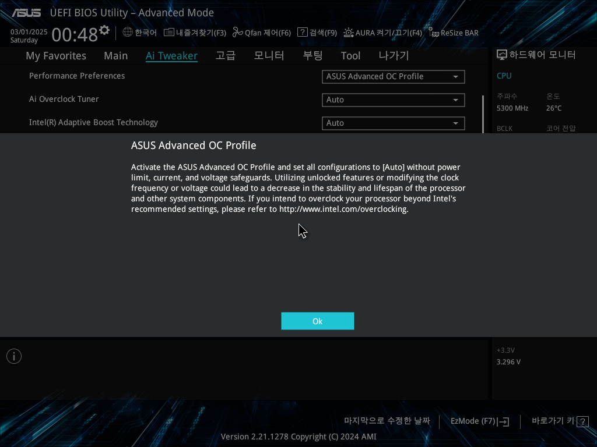The image size is (597, 447).
Task: Open Performance Preferences dropdown
Action: coord(394,76)
